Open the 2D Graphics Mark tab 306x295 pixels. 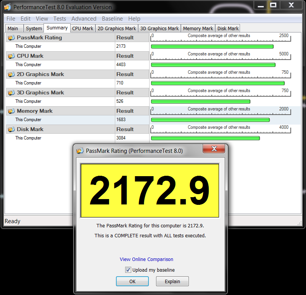coord(117,29)
